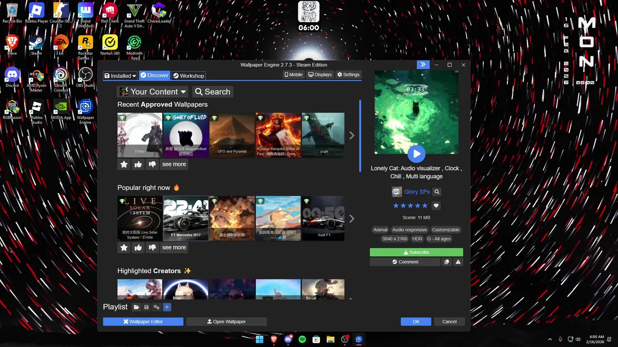Open Windows Start menu
Screen dimensions: 618x347
point(259,339)
